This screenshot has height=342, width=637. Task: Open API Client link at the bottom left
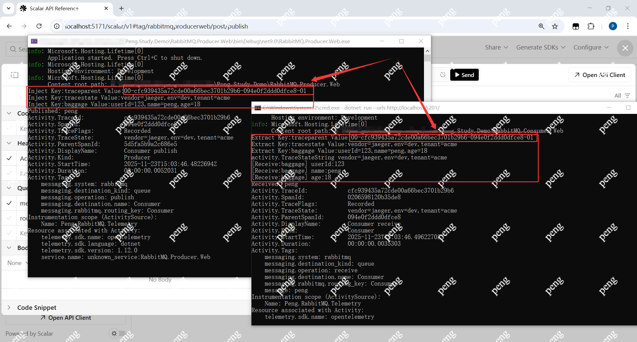[66, 318]
